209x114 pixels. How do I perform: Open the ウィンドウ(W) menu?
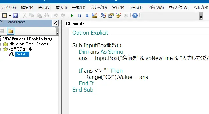(179, 8)
